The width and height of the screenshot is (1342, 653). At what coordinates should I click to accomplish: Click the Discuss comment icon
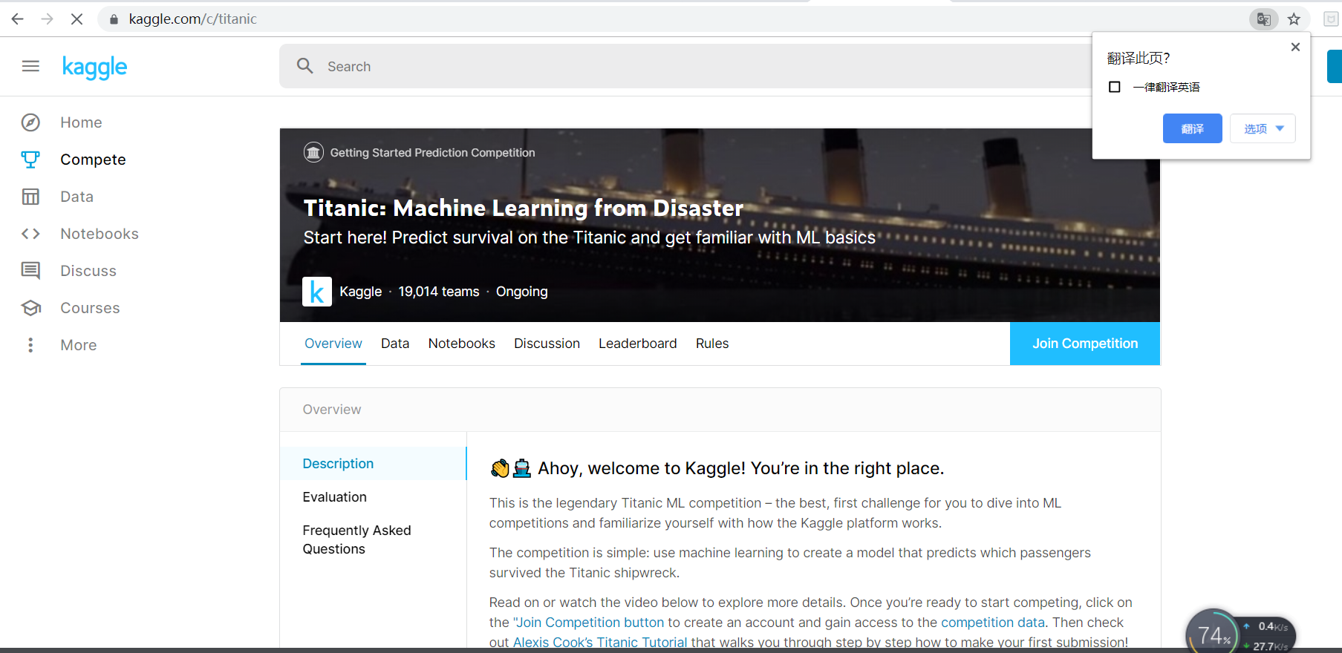30,271
